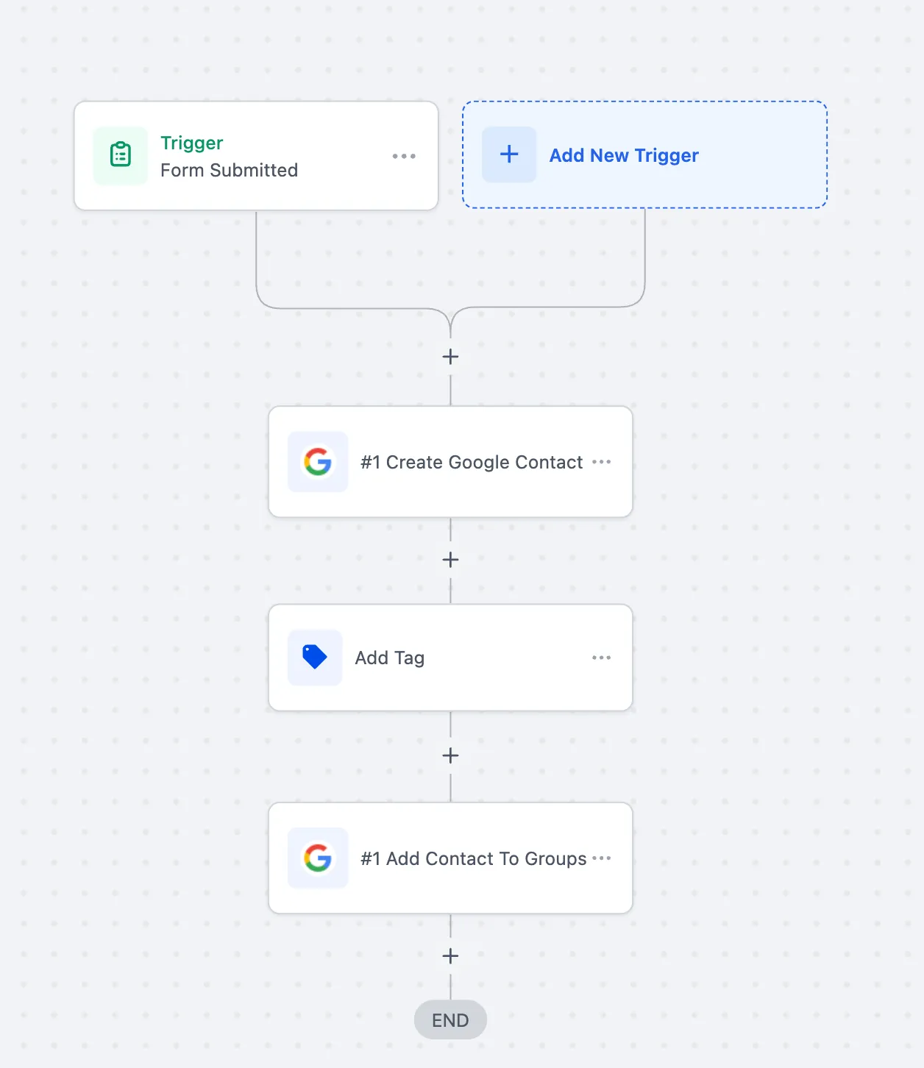Select the Add Tag action card
The height and width of the screenshot is (1068, 924).
coord(450,658)
